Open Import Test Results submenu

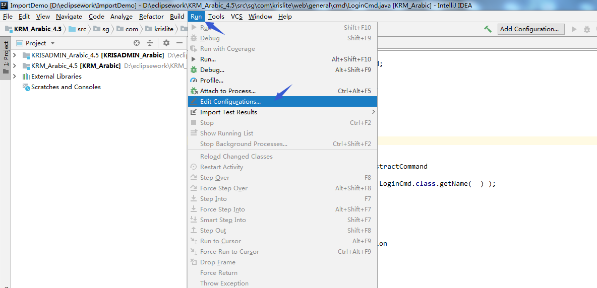click(x=282, y=112)
